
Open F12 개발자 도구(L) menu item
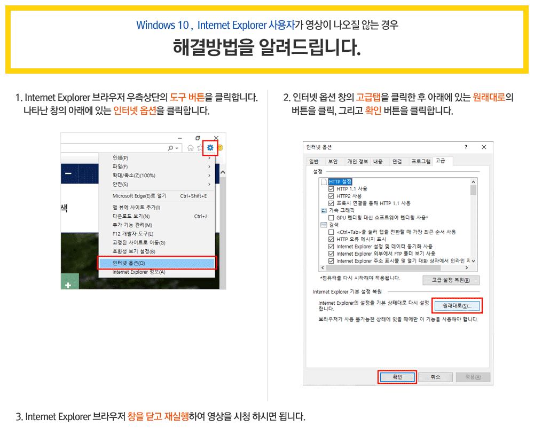point(157,234)
